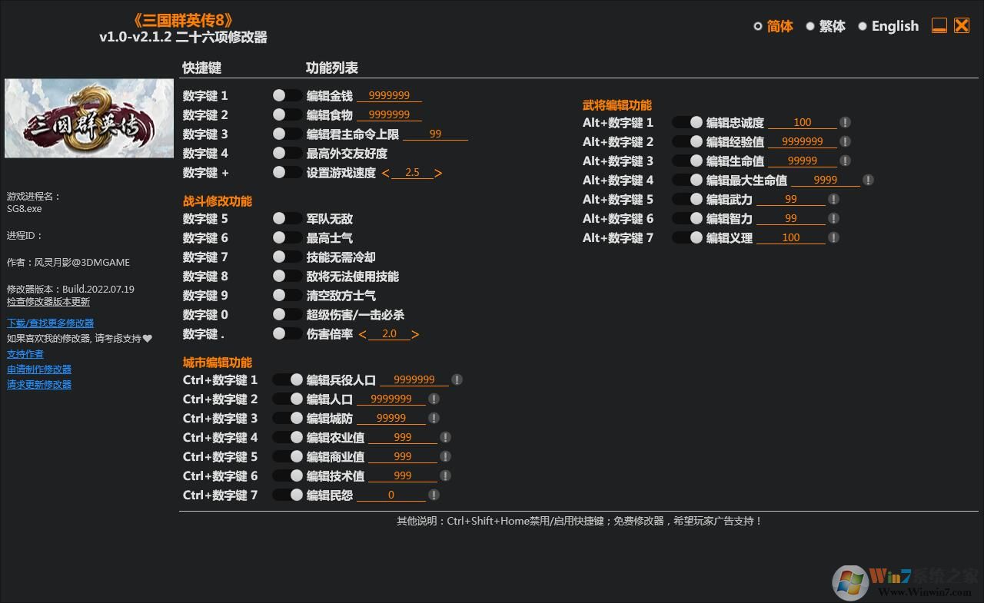This screenshot has width=984, height=603.
Task: Open the 检查修改器版本更新 link
Action: coord(49,301)
